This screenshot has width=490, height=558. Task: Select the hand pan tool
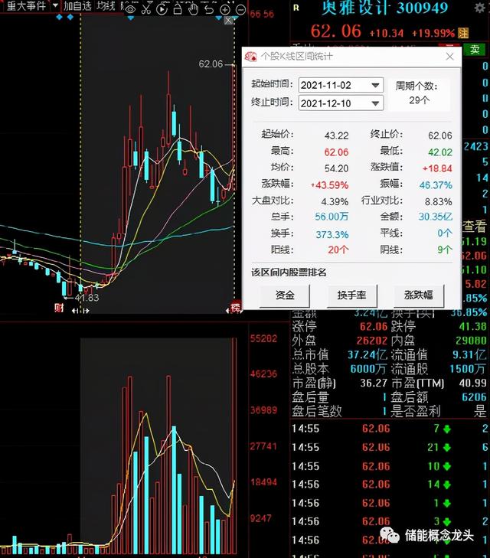tap(193, 9)
